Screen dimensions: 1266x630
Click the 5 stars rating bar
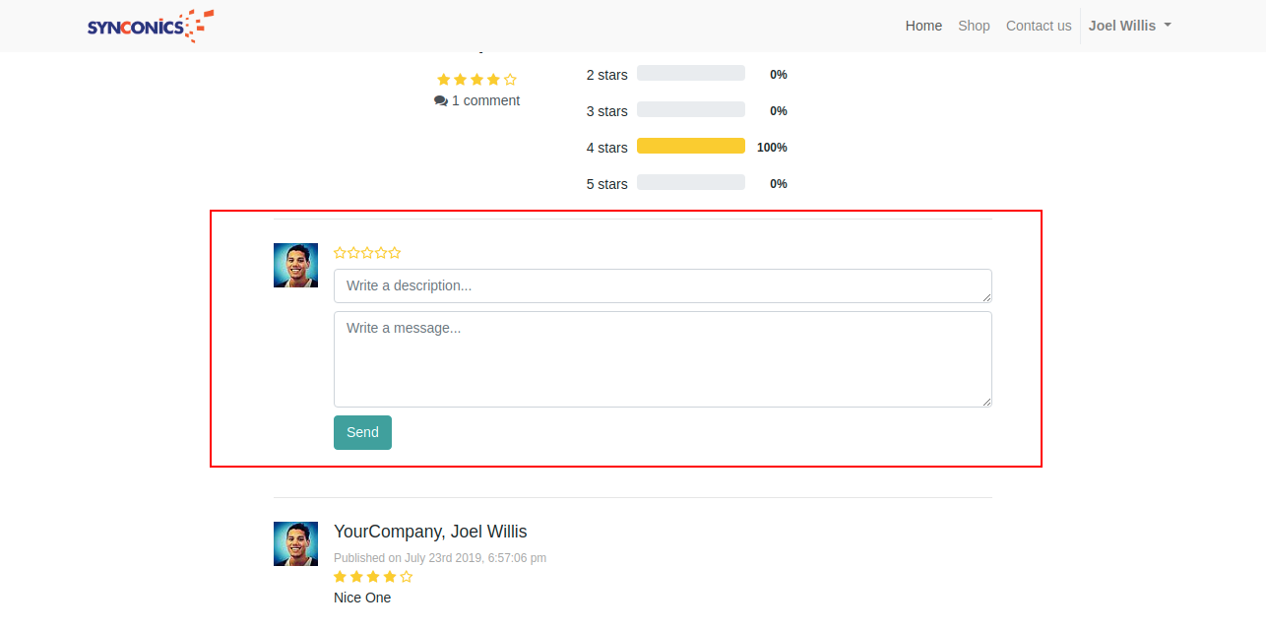tap(690, 183)
